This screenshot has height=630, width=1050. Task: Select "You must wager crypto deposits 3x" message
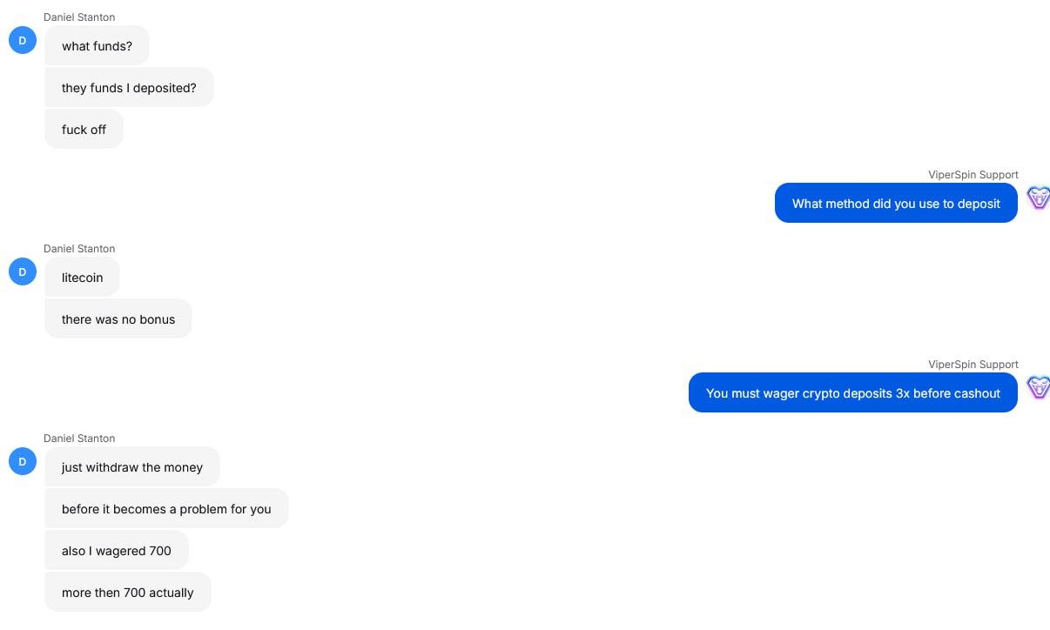pos(852,393)
